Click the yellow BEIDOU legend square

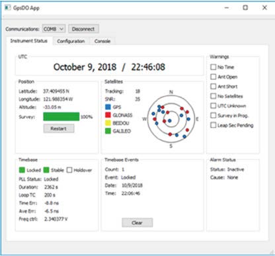coord(108,123)
